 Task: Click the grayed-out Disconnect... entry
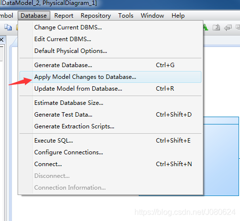pyautogui.click(x=110, y=176)
